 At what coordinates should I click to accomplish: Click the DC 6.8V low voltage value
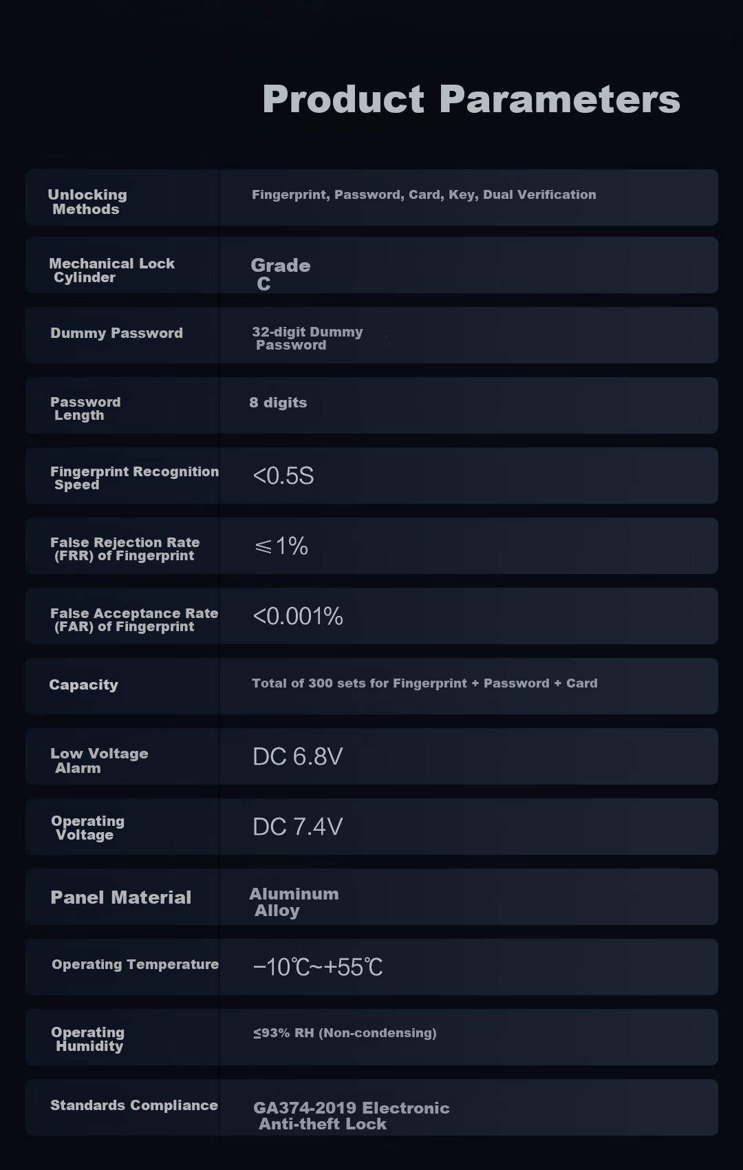[x=298, y=756]
